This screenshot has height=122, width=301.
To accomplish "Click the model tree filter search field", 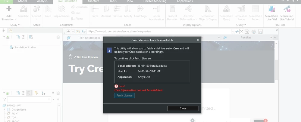I will coord(29,99).
